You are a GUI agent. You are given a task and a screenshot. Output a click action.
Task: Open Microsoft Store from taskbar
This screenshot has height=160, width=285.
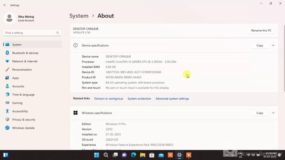click(x=152, y=155)
